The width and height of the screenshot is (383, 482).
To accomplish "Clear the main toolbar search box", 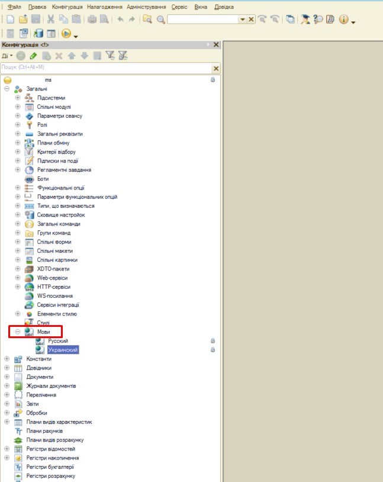I will tap(251, 20).
